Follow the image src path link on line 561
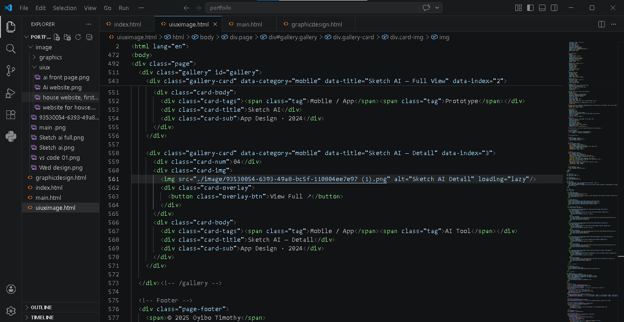624x322 pixels. point(292,179)
